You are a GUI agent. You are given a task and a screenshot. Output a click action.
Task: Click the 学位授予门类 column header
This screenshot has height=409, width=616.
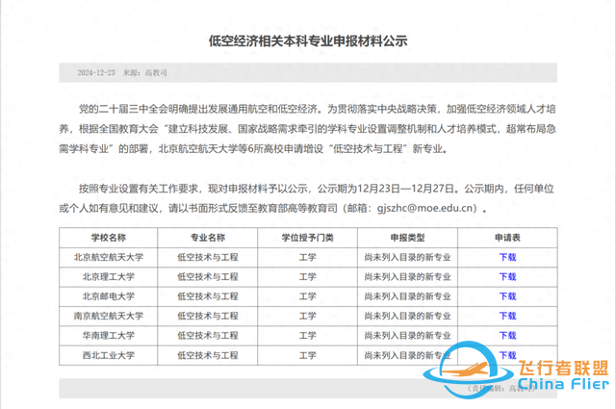[x=308, y=238]
